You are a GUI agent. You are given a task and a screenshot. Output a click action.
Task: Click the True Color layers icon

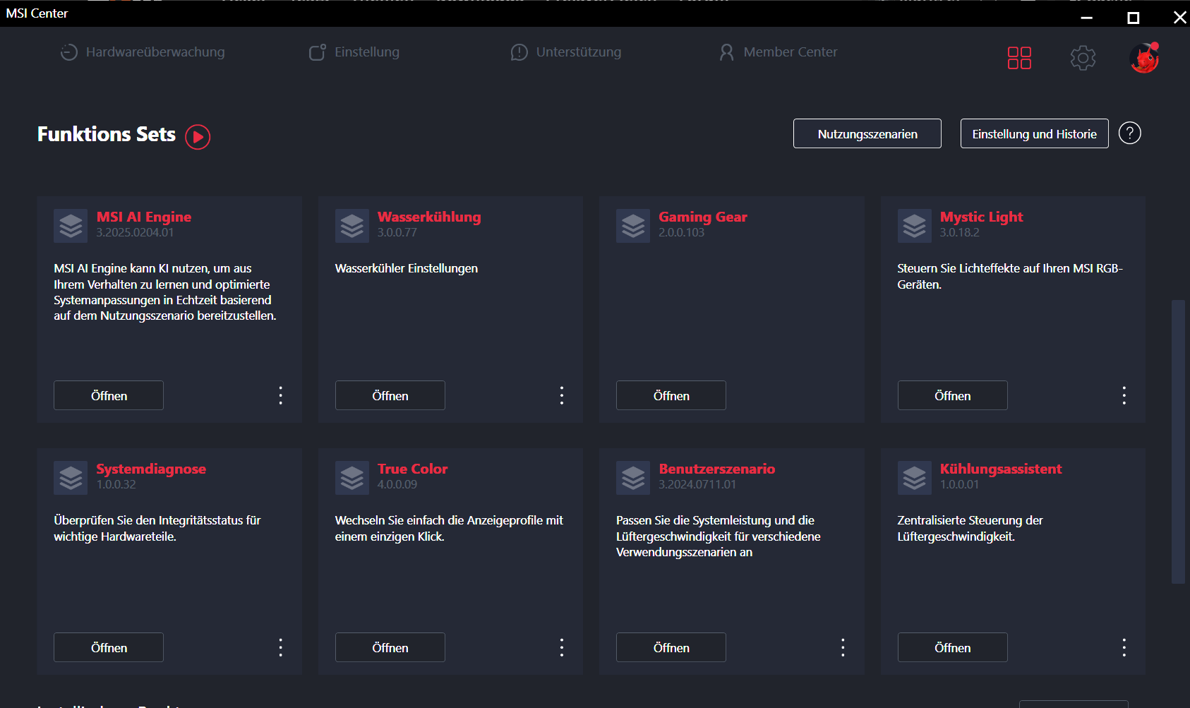pos(352,478)
